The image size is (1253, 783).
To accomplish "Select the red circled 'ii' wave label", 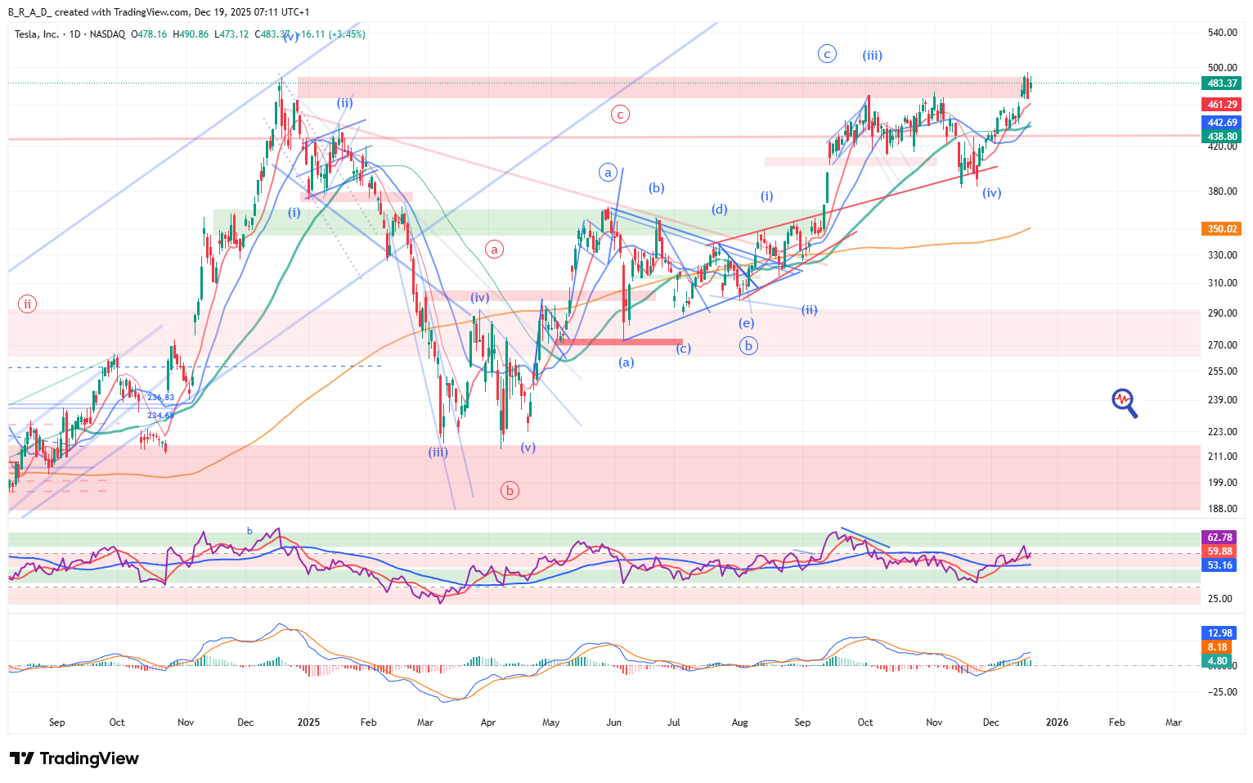I will tap(28, 304).
